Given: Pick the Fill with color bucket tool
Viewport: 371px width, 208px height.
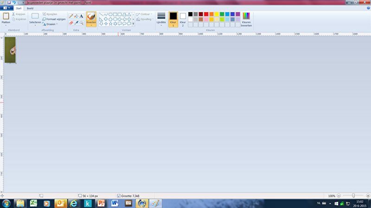Looking at the screenshot, I should click(x=76, y=16).
